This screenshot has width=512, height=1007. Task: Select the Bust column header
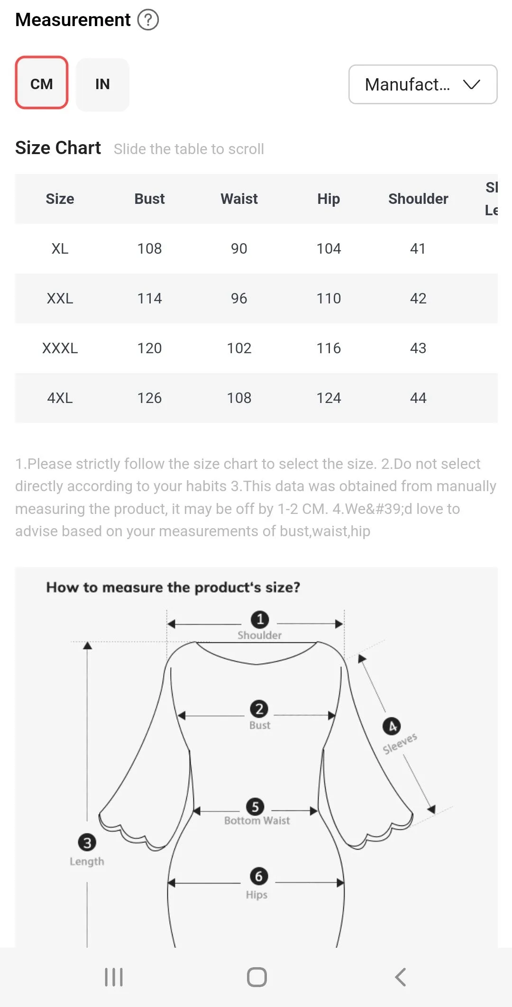pyautogui.click(x=149, y=199)
